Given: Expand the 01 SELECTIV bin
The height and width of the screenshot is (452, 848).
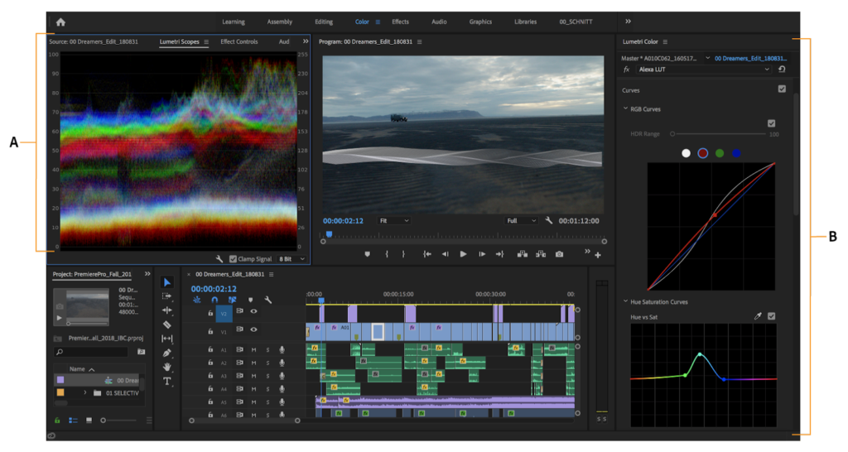Looking at the screenshot, I should (x=85, y=392).
